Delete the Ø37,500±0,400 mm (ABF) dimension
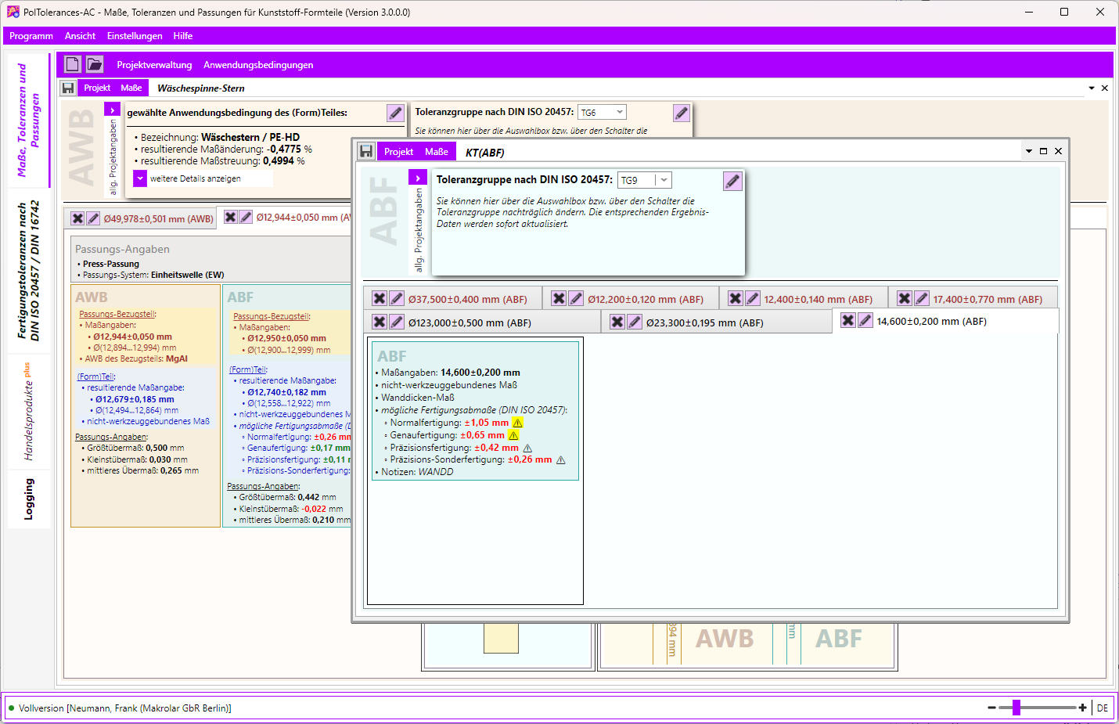 pos(380,298)
